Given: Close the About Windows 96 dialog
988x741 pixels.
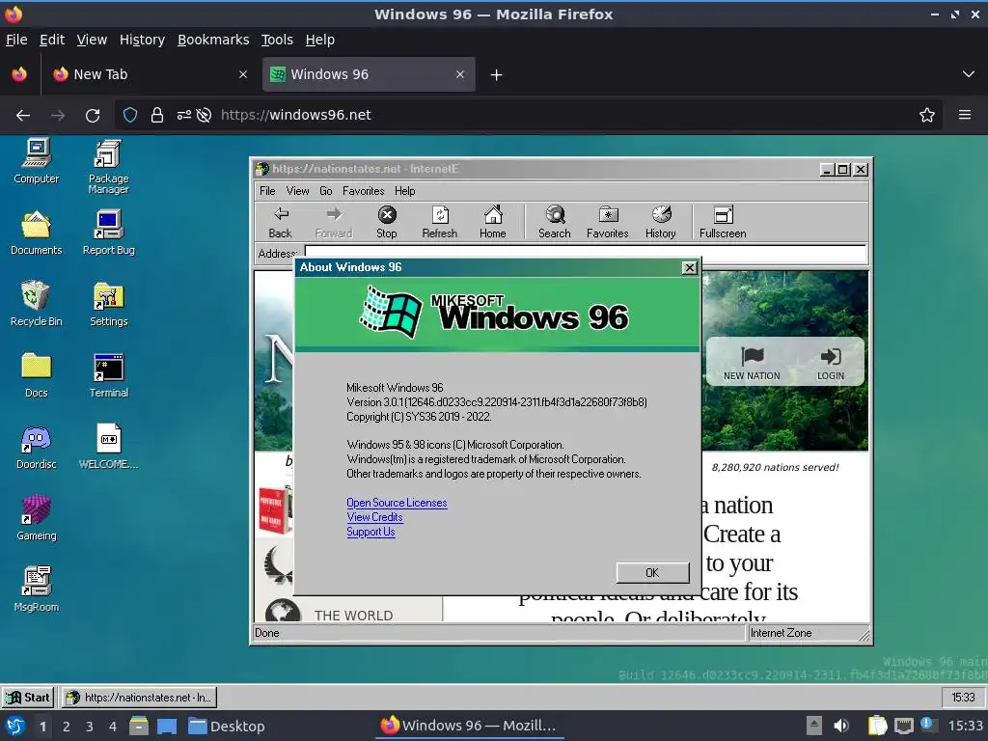Looking at the screenshot, I should tap(690, 268).
